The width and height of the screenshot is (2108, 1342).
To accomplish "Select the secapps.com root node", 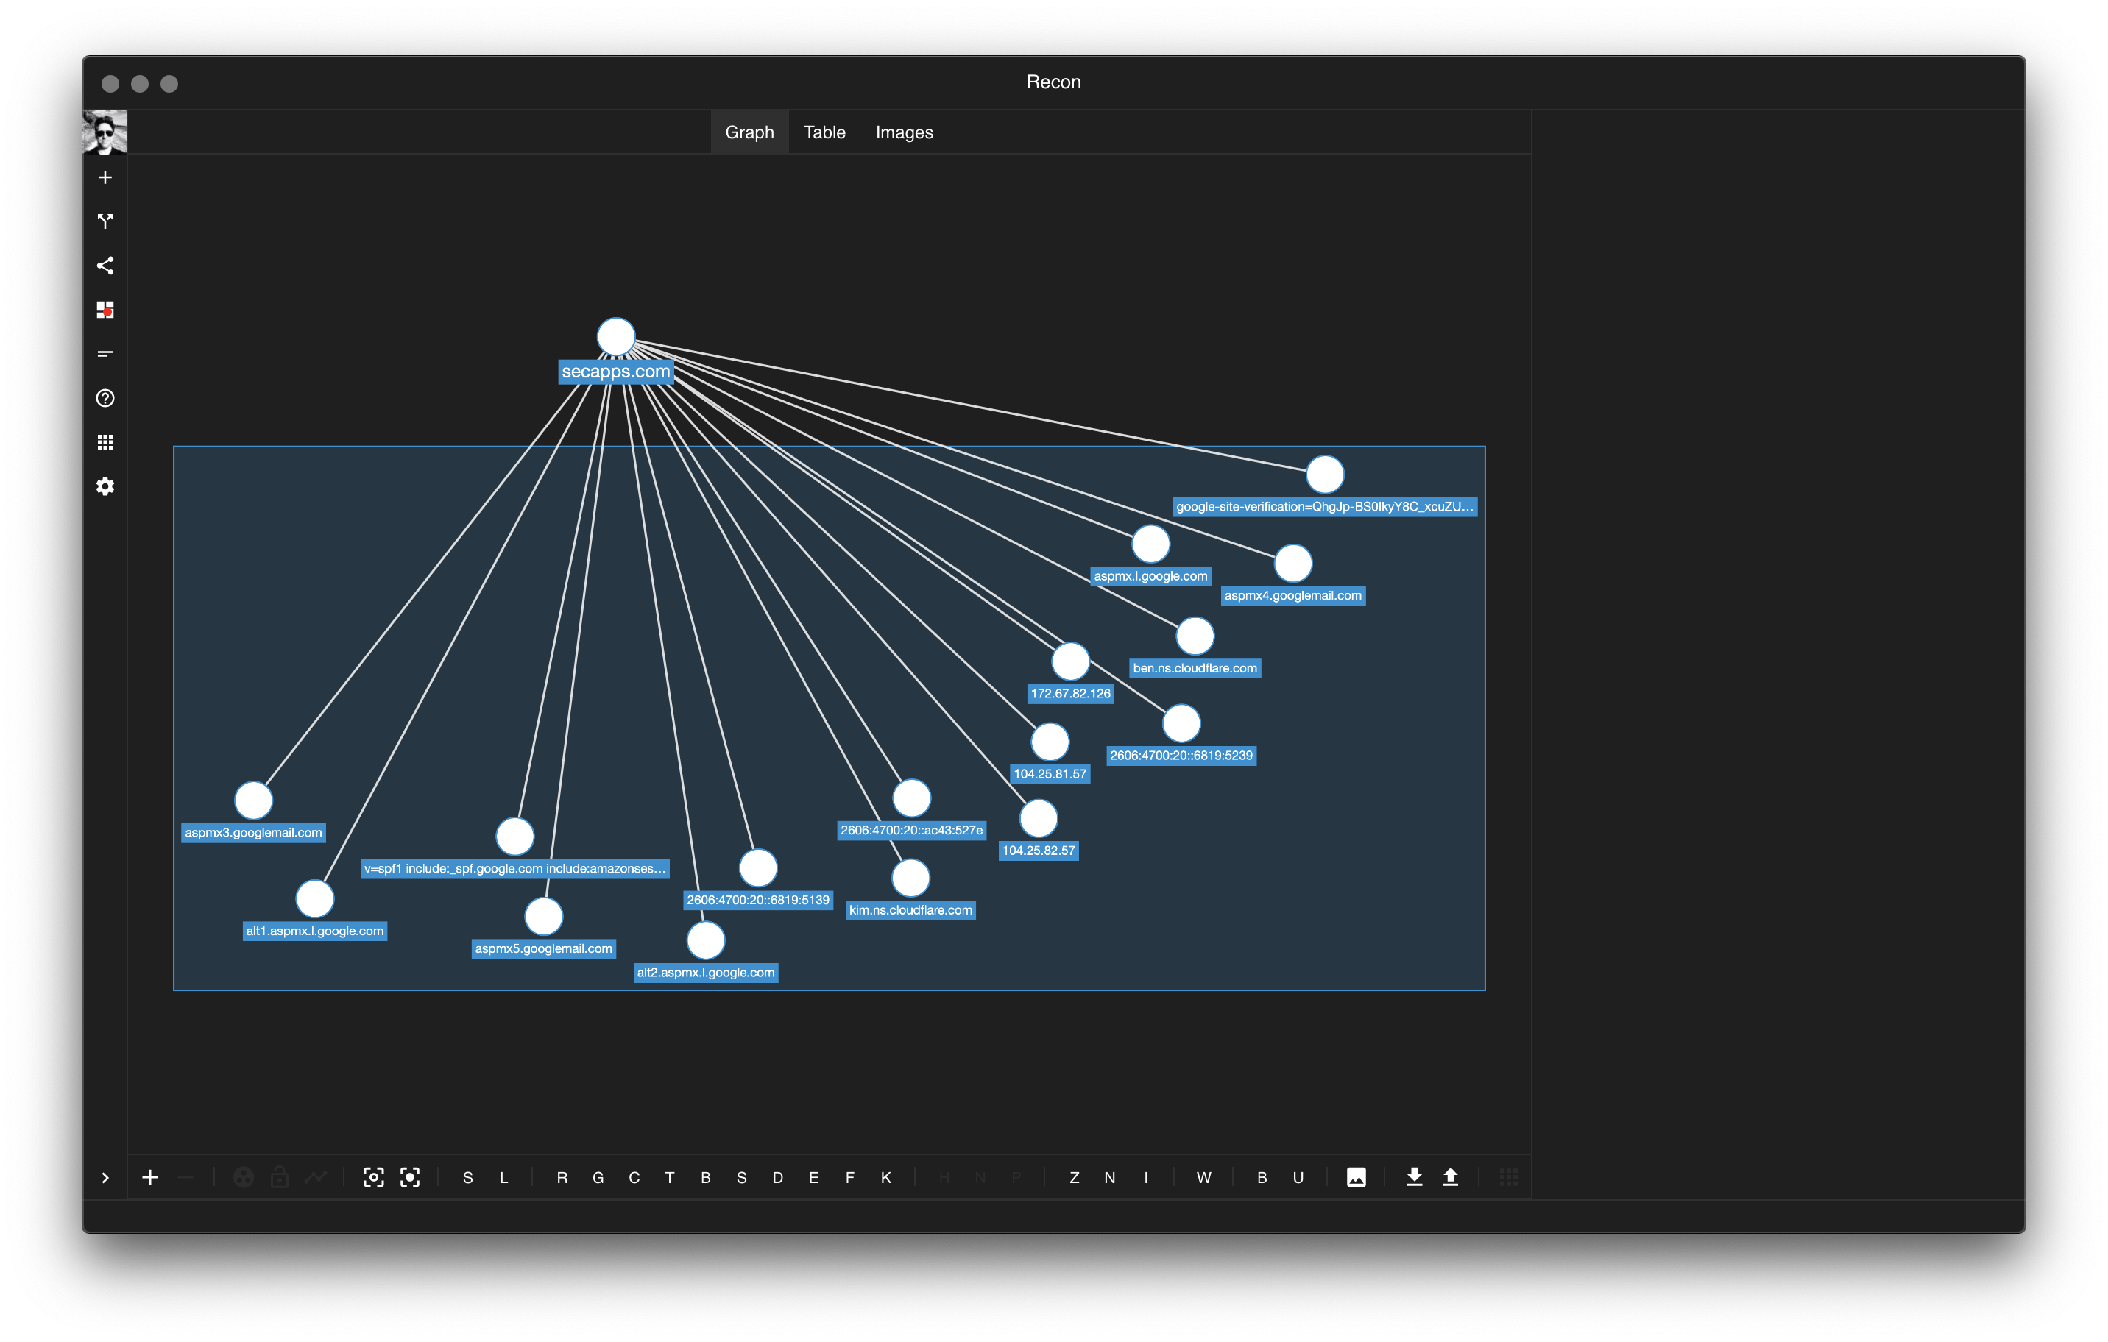I will (615, 337).
